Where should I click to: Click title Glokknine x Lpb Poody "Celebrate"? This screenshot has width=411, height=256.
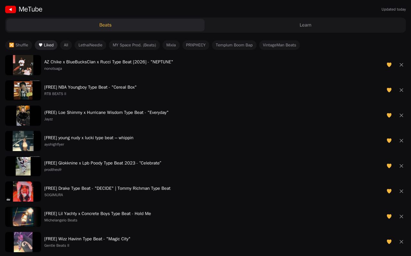point(103,163)
